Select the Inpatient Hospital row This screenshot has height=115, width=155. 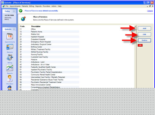[49, 37]
